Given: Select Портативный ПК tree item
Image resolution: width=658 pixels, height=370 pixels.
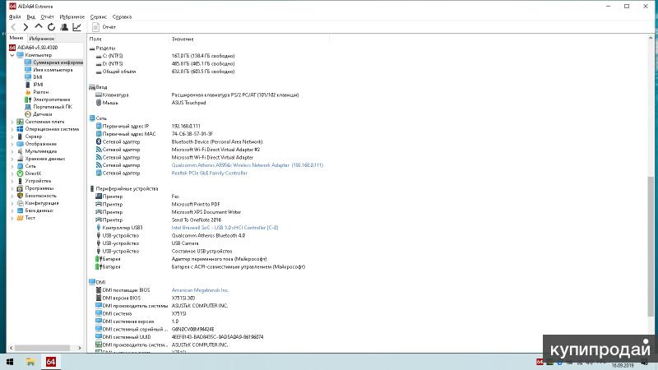Looking at the screenshot, I should pyautogui.click(x=49, y=107).
